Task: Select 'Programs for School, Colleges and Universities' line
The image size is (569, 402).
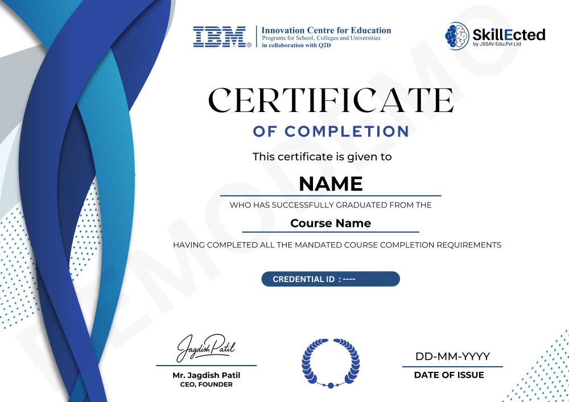Action: click(x=321, y=38)
